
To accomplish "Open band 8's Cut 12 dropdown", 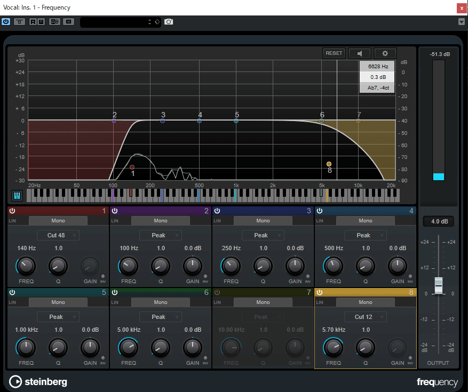I will pos(365,316).
